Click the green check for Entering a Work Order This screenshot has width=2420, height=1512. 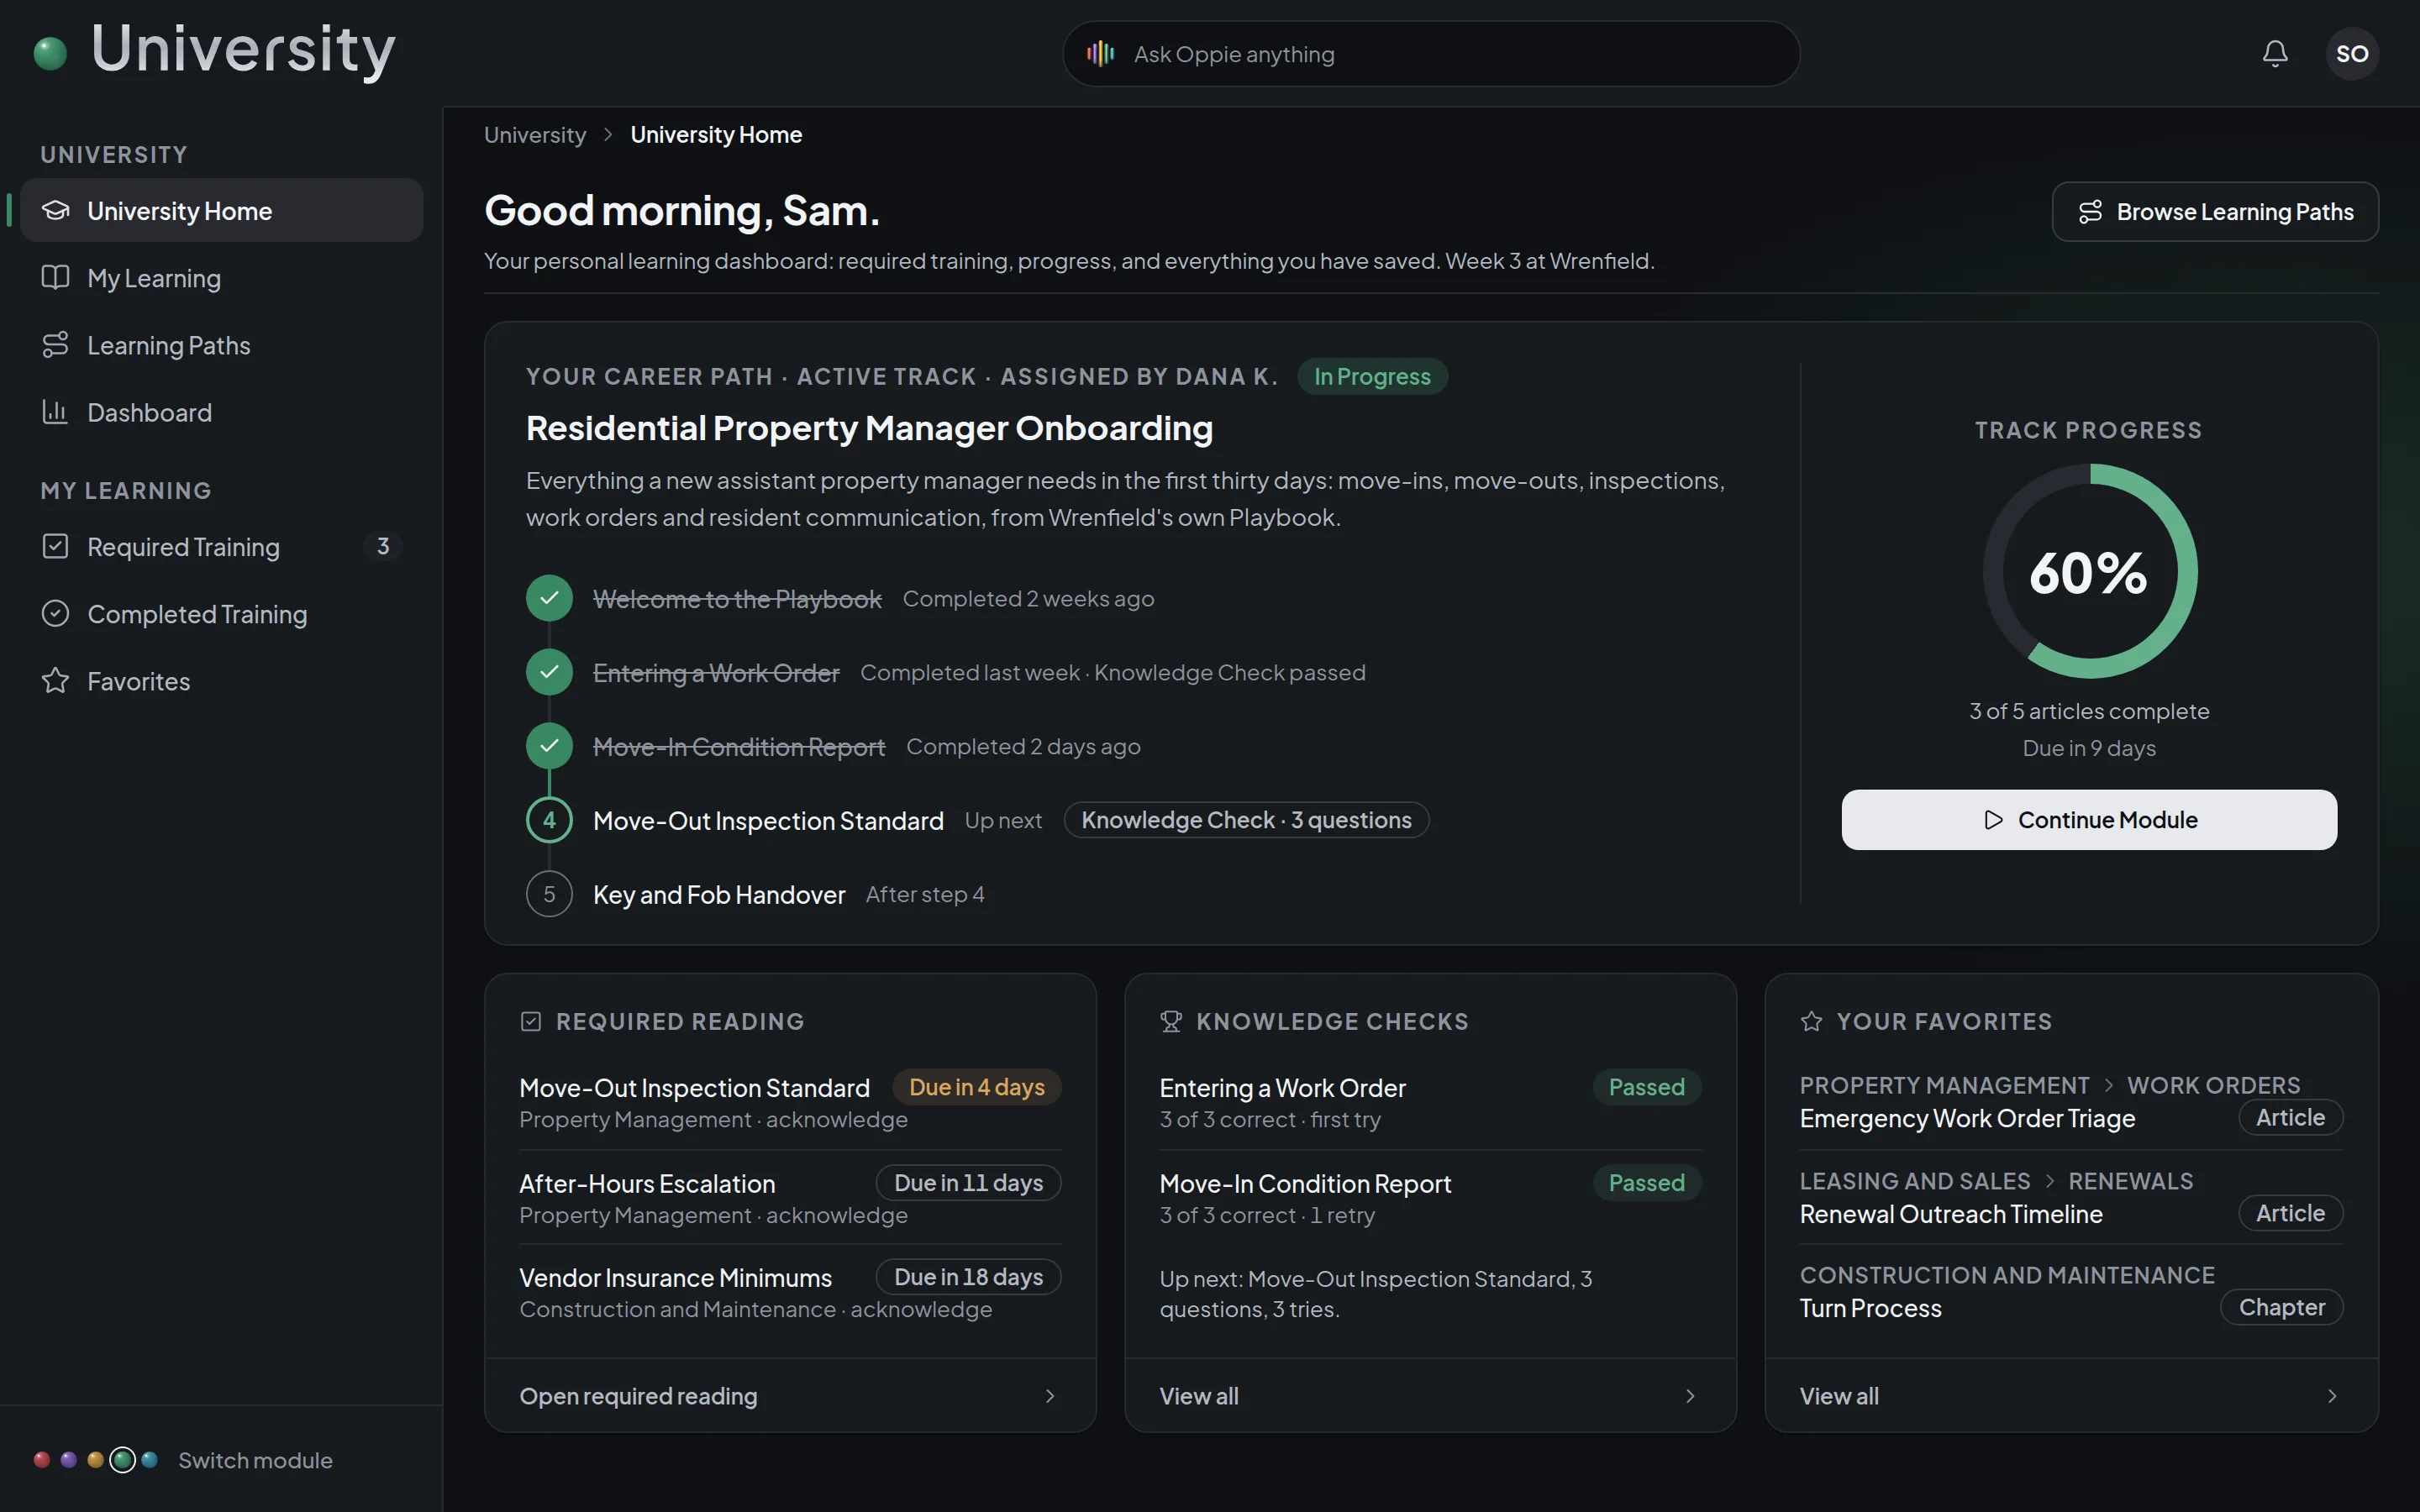(x=549, y=672)
